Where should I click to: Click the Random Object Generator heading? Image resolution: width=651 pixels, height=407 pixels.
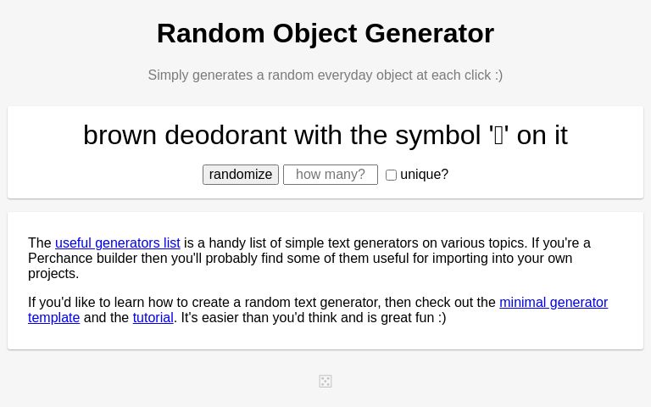pos(325,33)
